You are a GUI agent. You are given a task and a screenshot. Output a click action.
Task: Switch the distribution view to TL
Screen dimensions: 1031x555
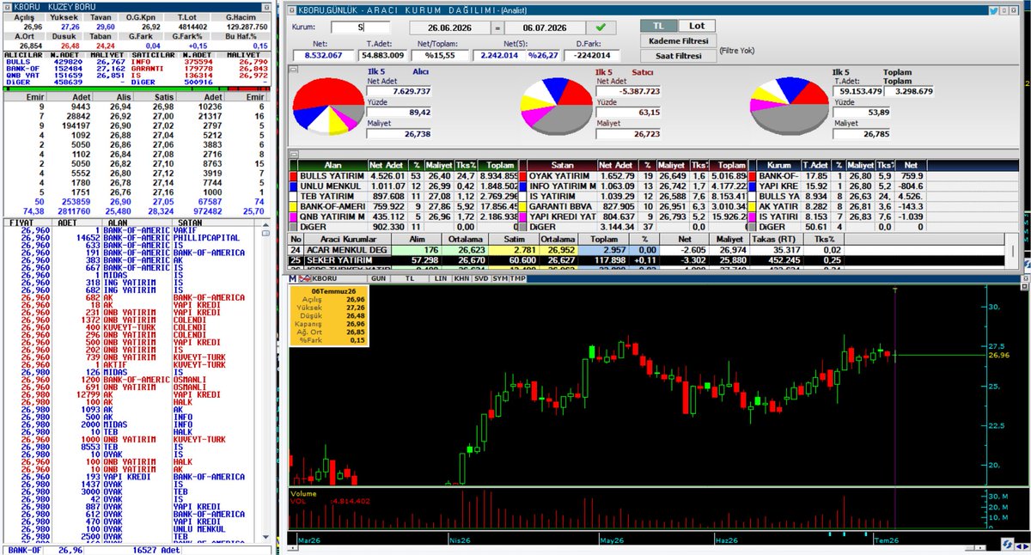tap(658, 27)
